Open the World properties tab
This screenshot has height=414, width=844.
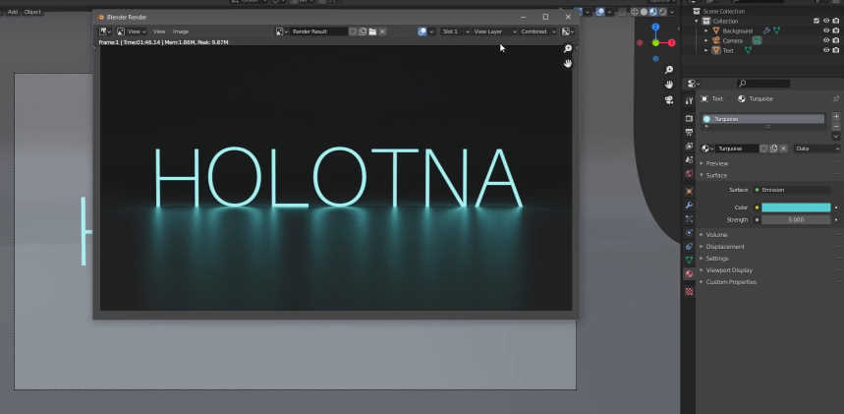pyautogui.click(x=689, y=174)
